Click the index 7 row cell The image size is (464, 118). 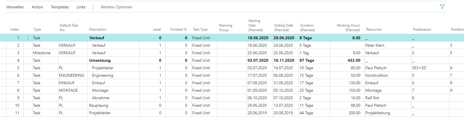click(18, 83)
